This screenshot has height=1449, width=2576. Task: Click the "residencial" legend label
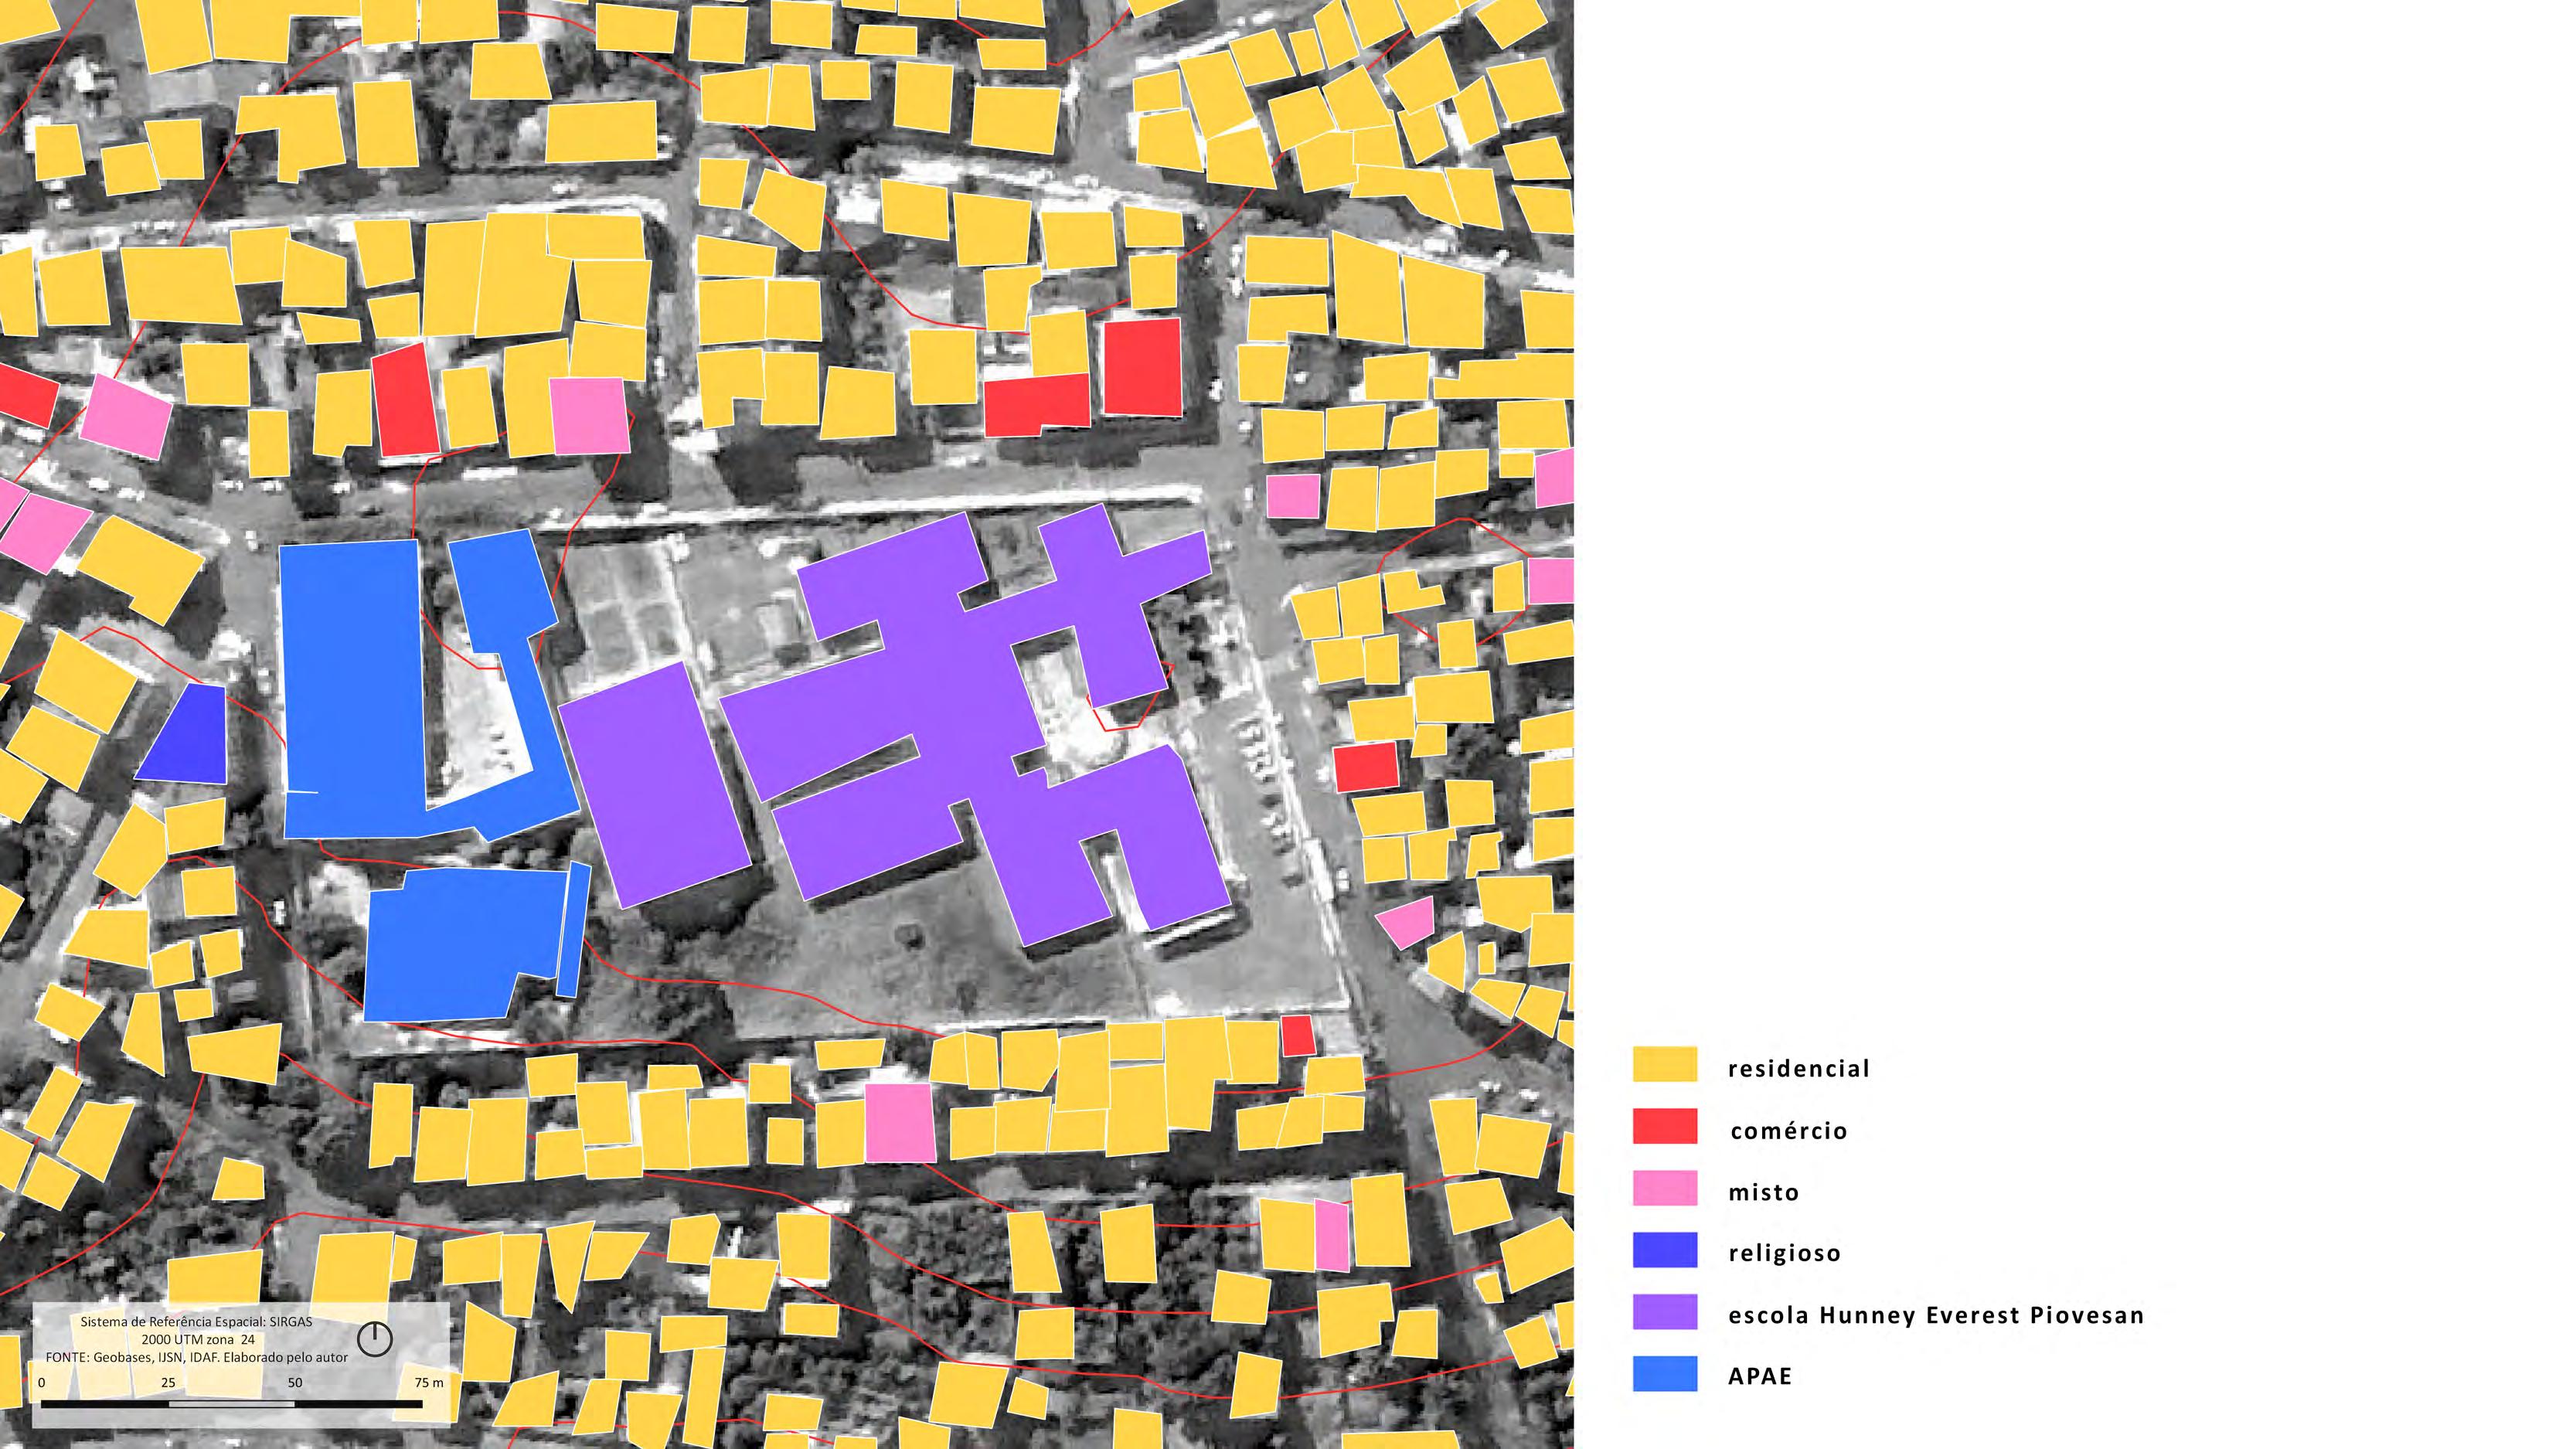[1798, 1068]
